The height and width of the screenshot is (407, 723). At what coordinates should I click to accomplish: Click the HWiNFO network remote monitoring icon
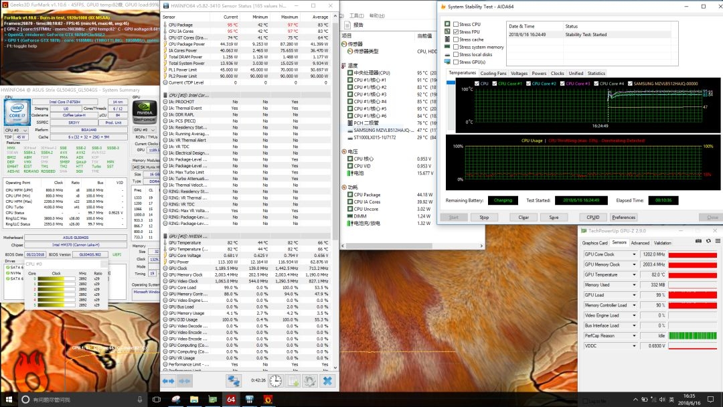pyautogui.click(x=234, y=381)
